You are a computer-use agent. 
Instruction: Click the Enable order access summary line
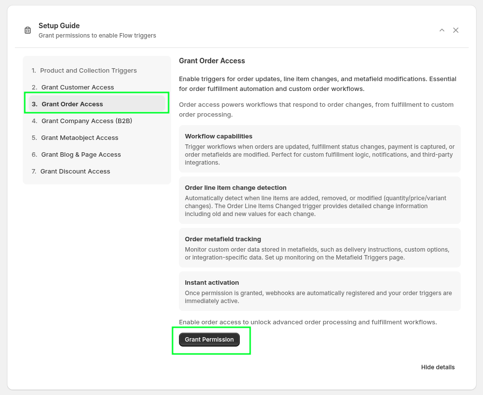click(x=307, y=322)
